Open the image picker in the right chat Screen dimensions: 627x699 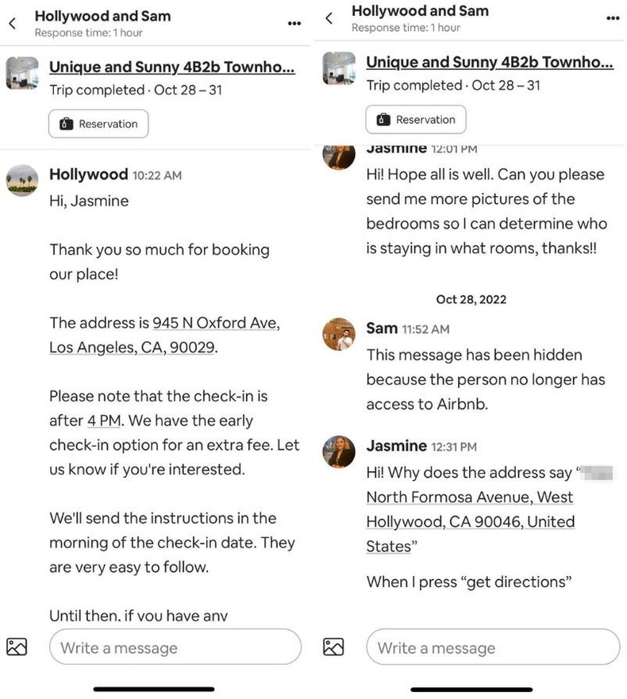(x=334, y=647)
